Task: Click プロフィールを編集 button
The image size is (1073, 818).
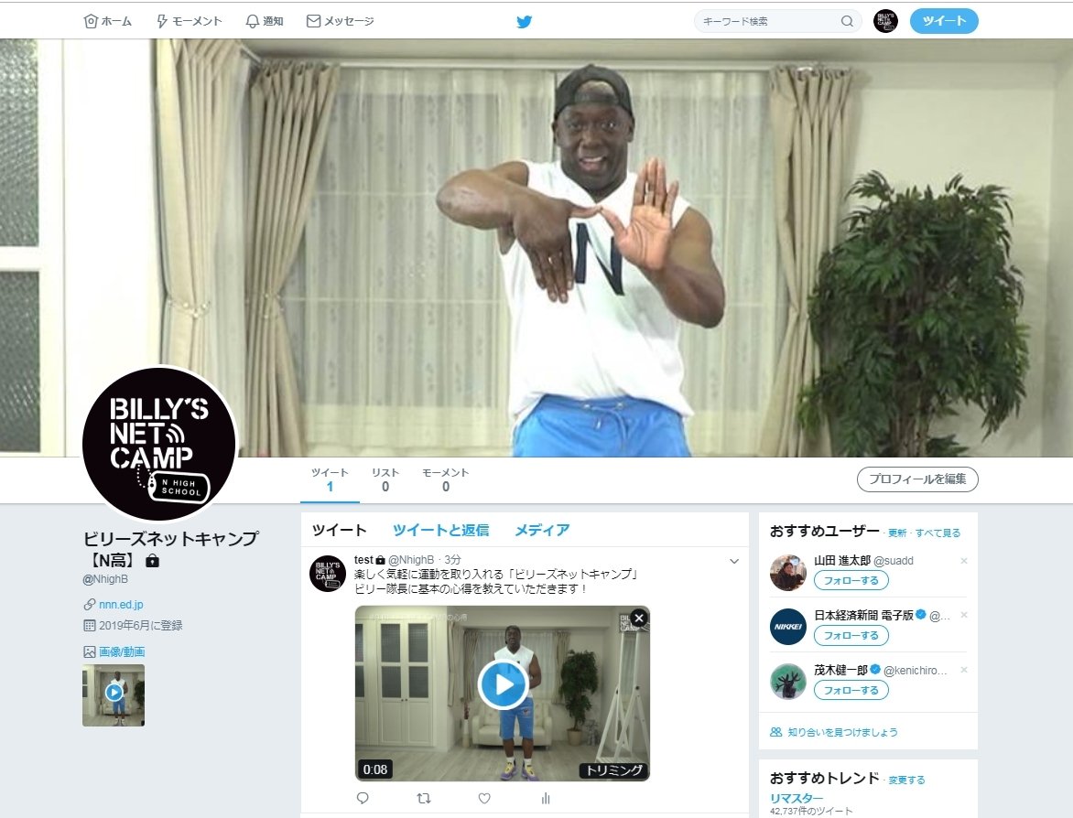Action: 917,479
